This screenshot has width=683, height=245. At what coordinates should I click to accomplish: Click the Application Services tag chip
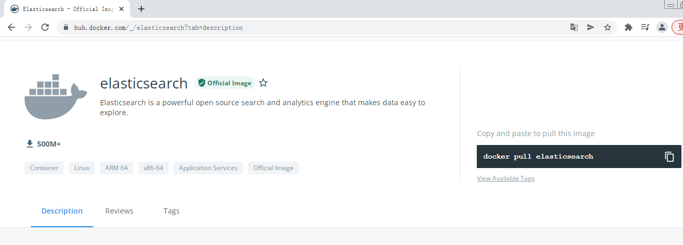[x=208, y=168]
